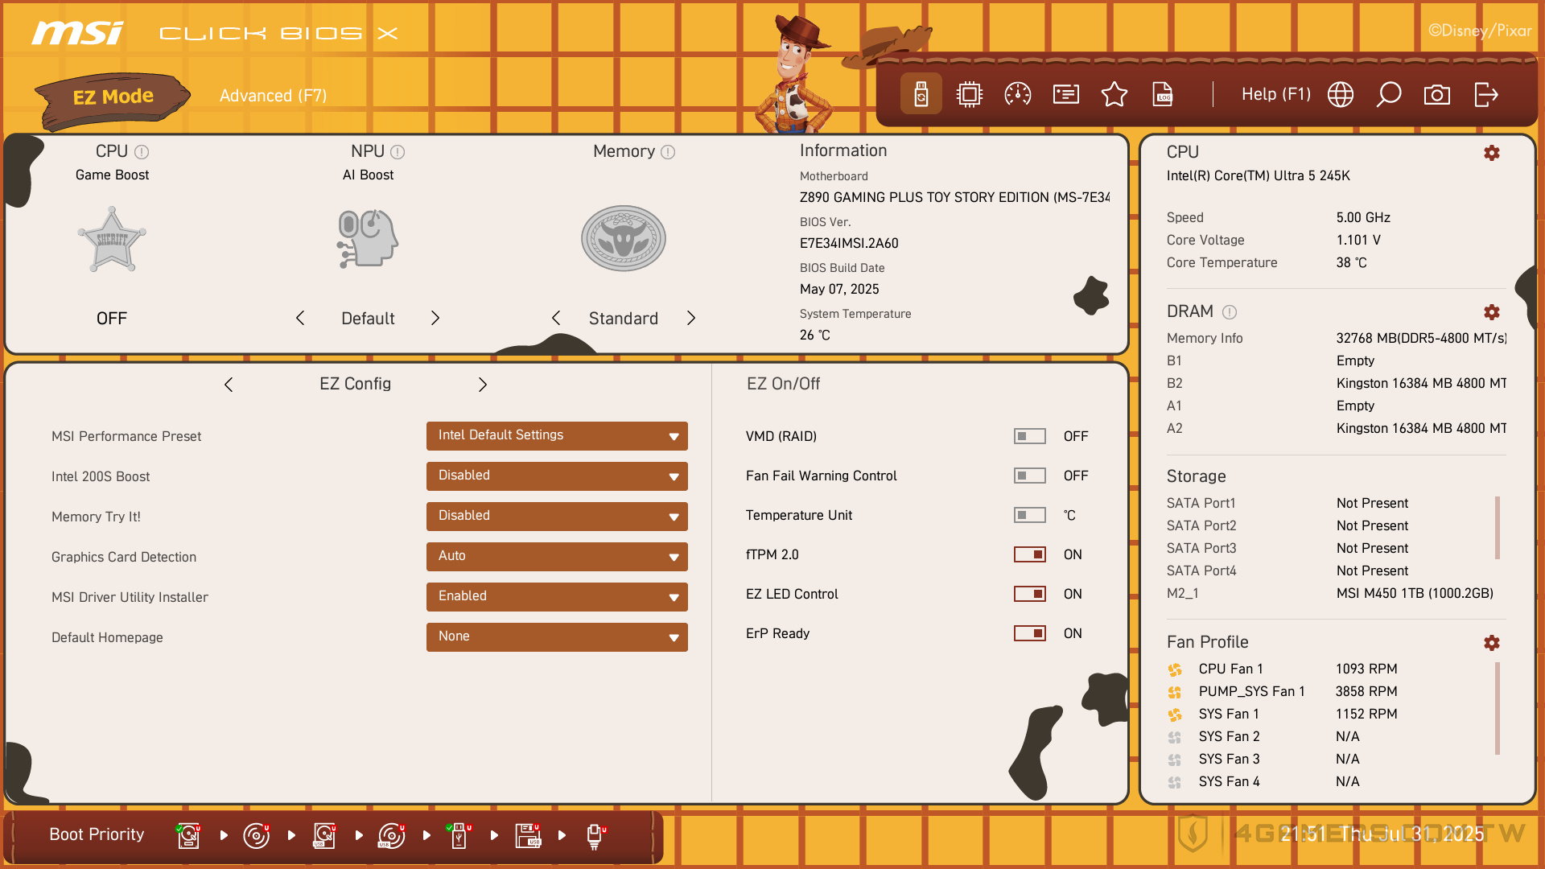
Task: Open Intel 200S Boost dropdown
Action: tap(557, 476)
